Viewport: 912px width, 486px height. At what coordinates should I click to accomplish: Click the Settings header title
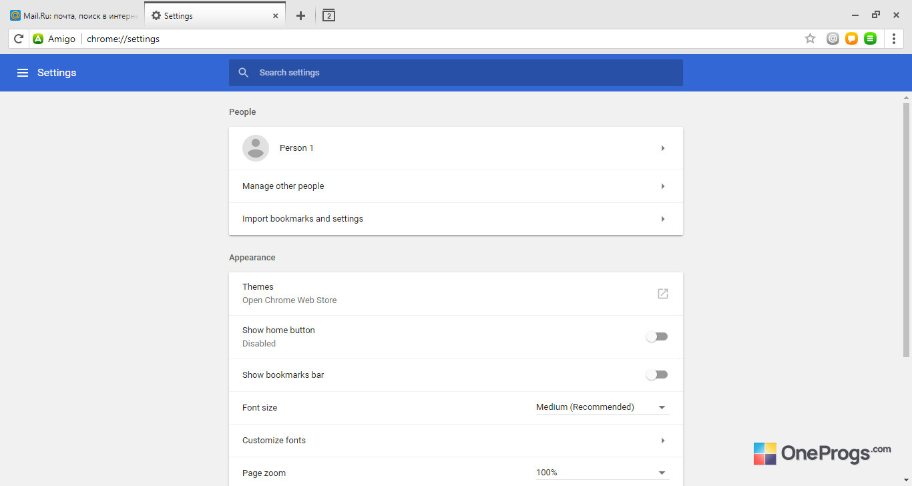click(57, 73)
